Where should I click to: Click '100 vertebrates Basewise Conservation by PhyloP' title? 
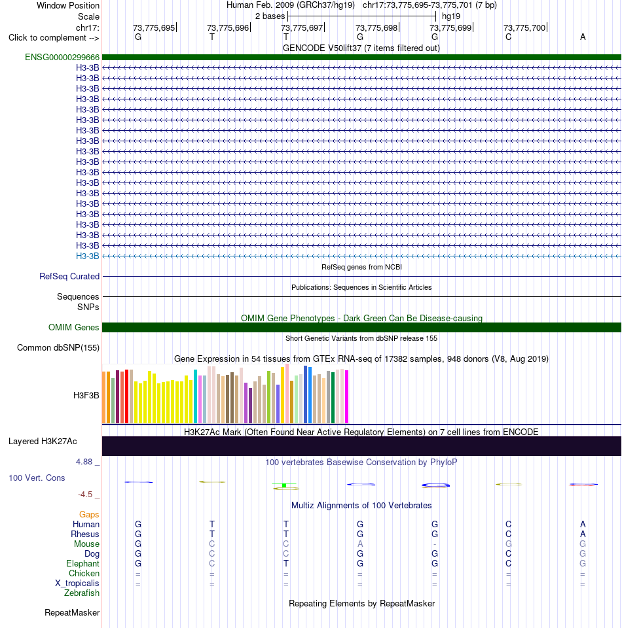[x=361, y=462]
